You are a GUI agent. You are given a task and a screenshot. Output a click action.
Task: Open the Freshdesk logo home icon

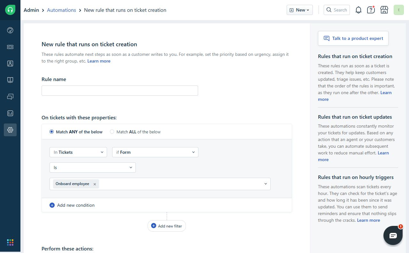point(10,10)
